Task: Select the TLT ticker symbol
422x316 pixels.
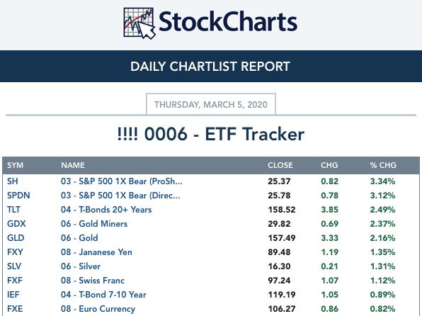Action: click(x=13, y=210)
